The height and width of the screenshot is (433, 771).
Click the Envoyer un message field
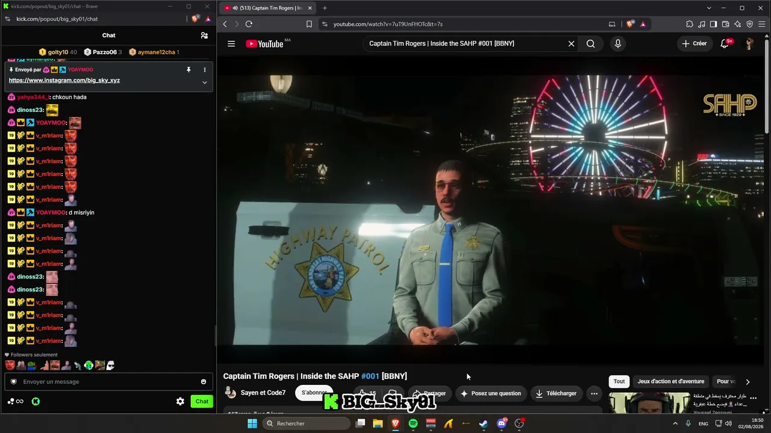108,381
